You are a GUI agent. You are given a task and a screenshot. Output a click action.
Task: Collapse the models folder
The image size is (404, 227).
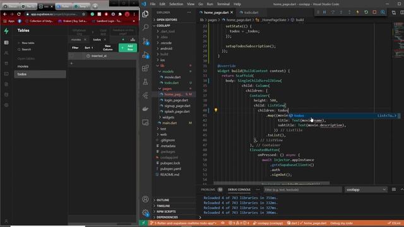point(168,71)
